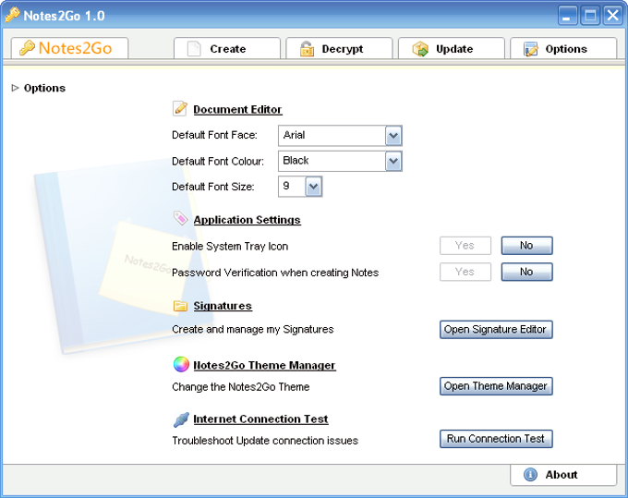Click Change the Notes2Go Theme text

point(241,387)
